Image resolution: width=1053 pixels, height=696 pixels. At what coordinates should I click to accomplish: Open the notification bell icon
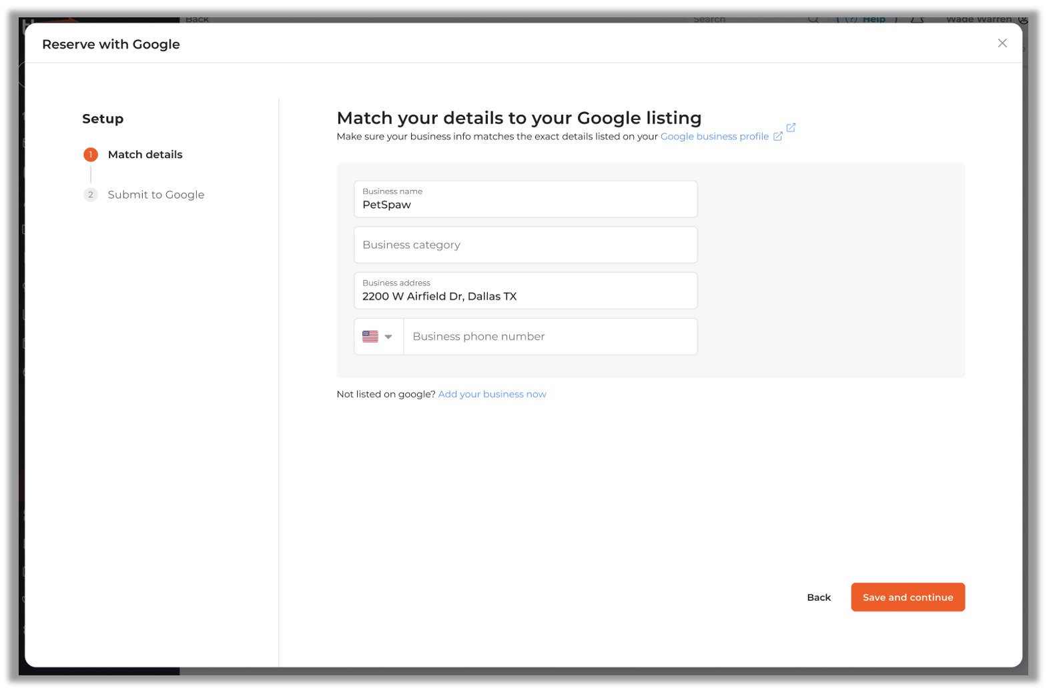pyautogui.click(x=918, y=19)
